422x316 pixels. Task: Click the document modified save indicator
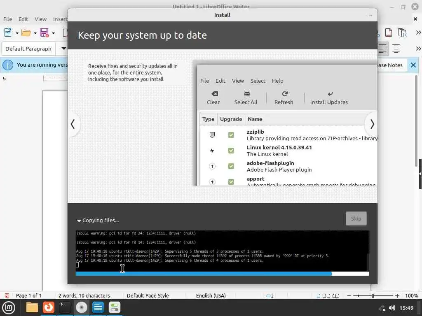[x=7, y=295]
